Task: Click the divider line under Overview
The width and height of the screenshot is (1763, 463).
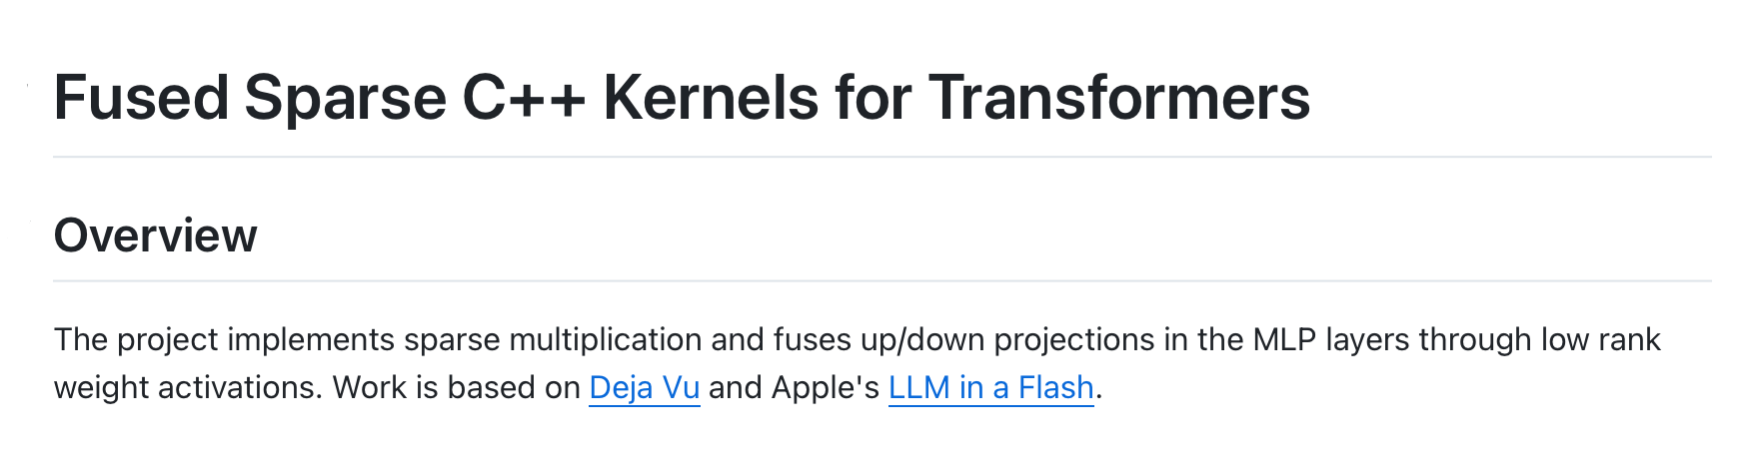Action: (882, 281)
